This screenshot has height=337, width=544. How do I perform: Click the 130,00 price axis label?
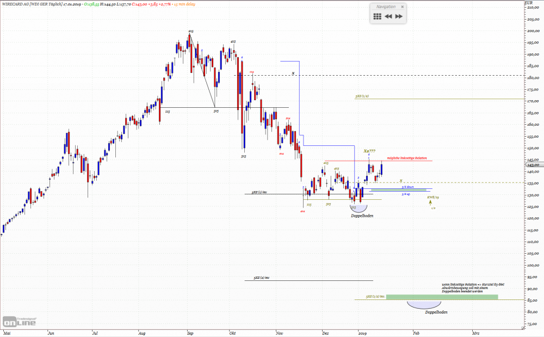[x=533, y=195]
